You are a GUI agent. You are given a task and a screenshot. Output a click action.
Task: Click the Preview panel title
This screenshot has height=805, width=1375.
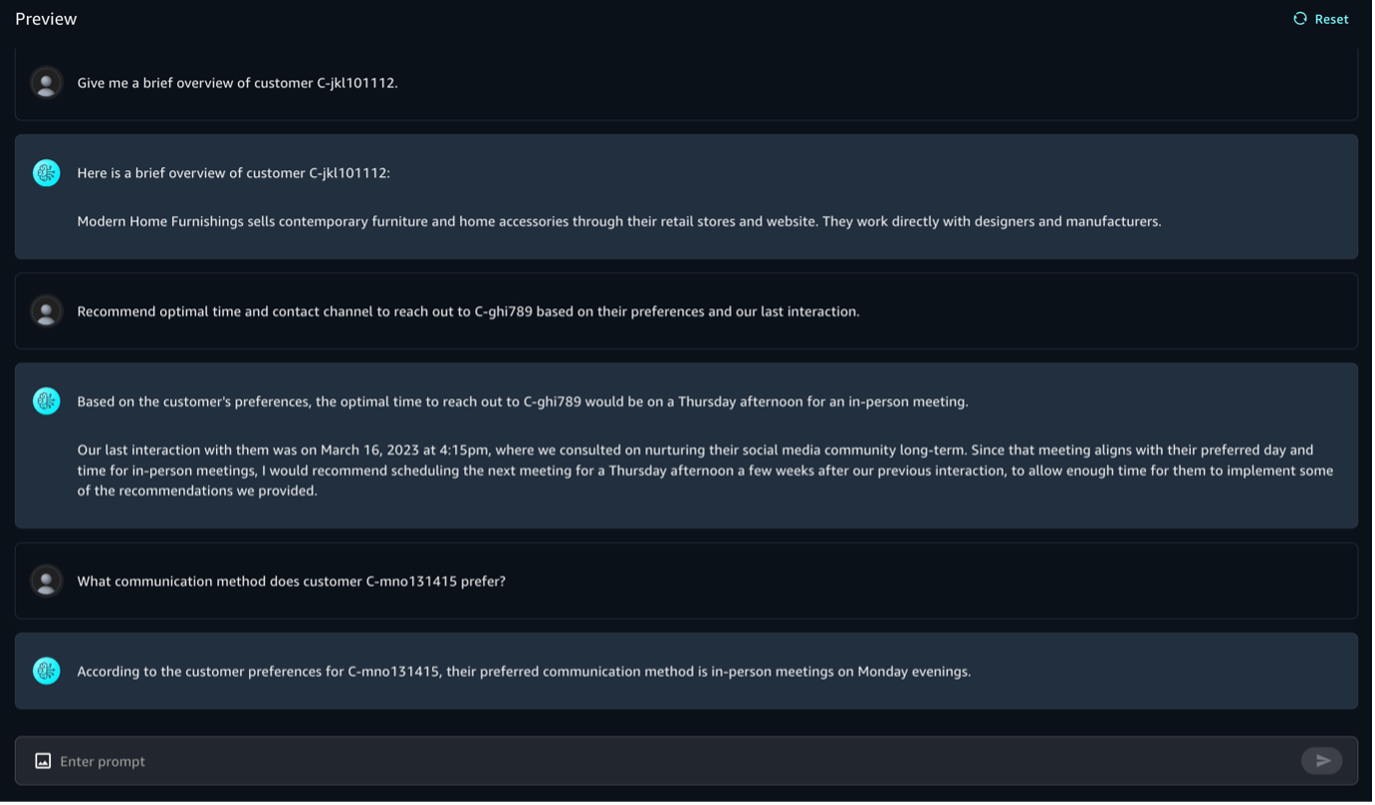46,19
